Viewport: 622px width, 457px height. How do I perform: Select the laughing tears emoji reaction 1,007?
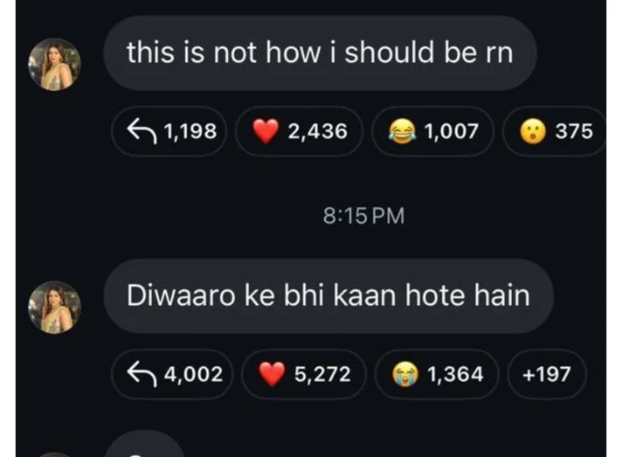pyautogui.click(x=433, y=131)
